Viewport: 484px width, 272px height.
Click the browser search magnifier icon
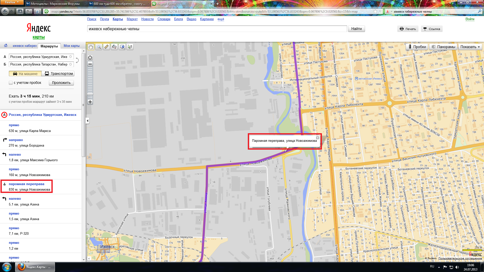[x=479, y=11]
